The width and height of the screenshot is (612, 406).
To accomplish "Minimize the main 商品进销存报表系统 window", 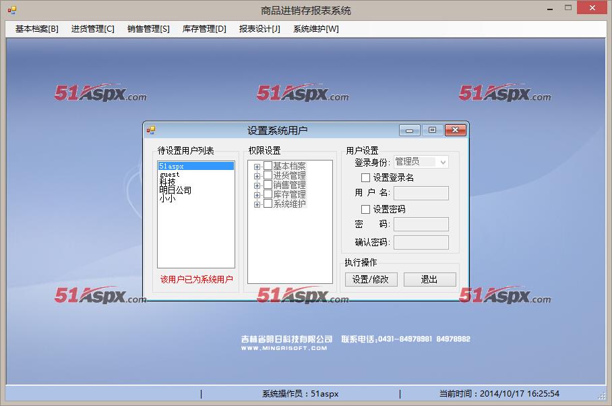I will pos(550,9).
